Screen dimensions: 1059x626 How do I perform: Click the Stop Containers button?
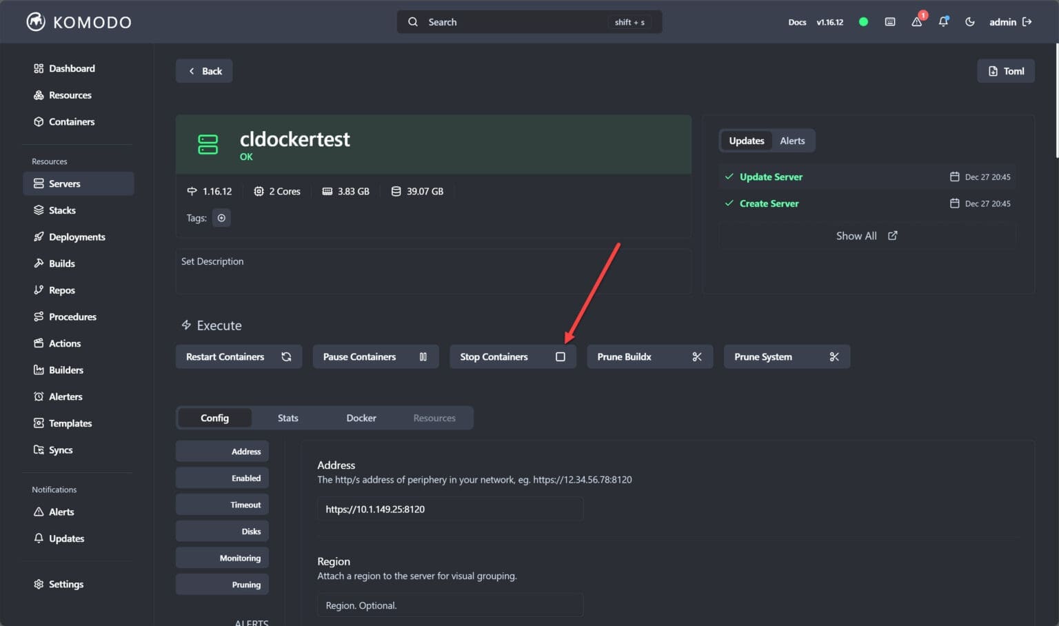tap(512, 356)
